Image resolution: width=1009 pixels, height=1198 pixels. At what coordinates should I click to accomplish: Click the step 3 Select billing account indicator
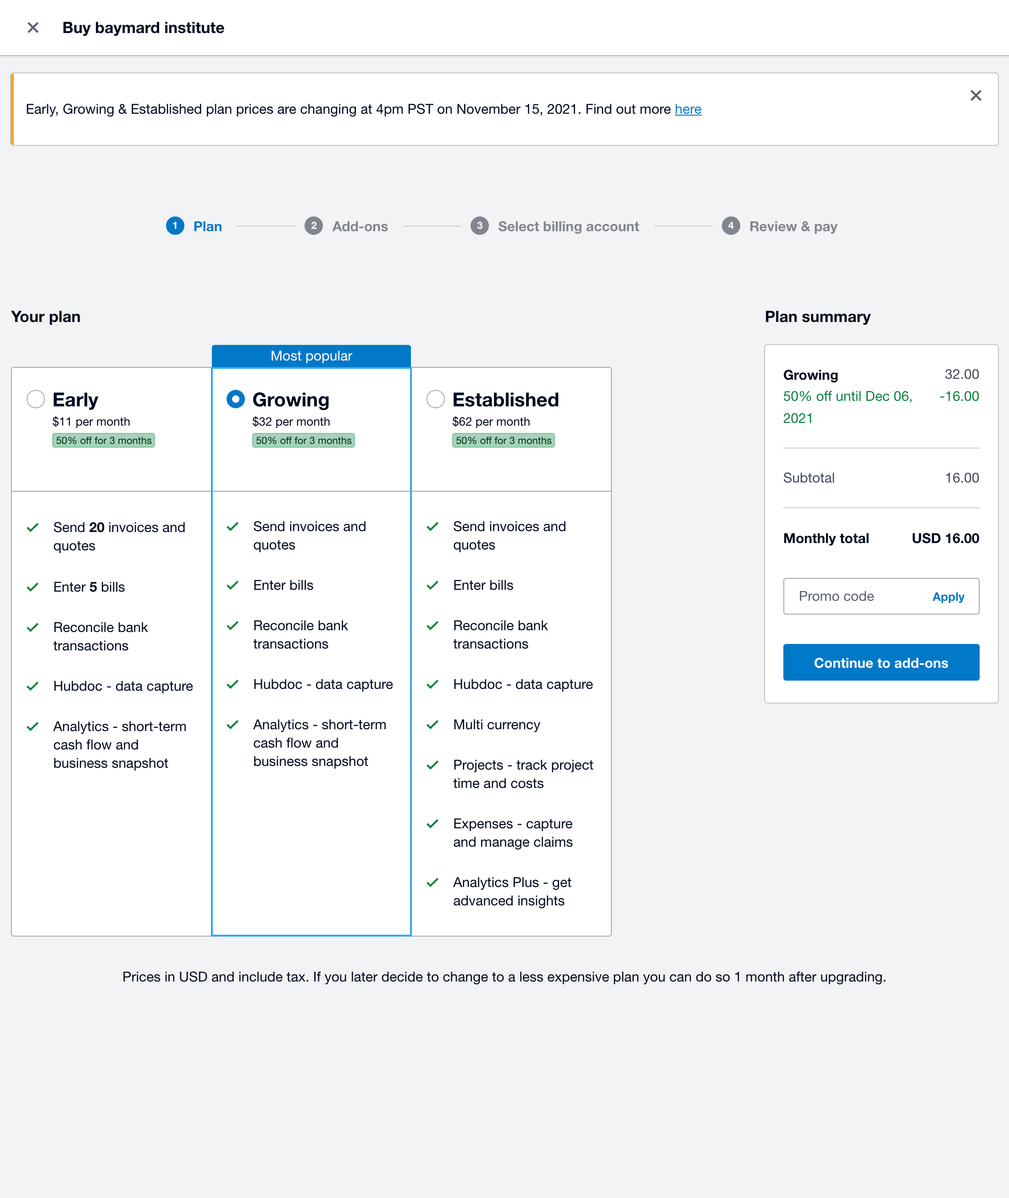479,226
